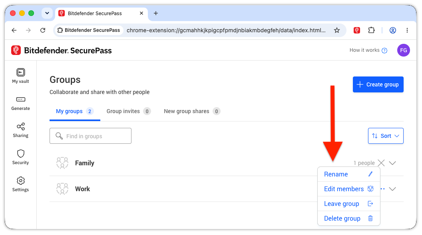Image resolution: width=422 pixels, height=235 pixels.
Task: Click the Bitdefender SecurePass logo
Action: (x=62, y=51)
